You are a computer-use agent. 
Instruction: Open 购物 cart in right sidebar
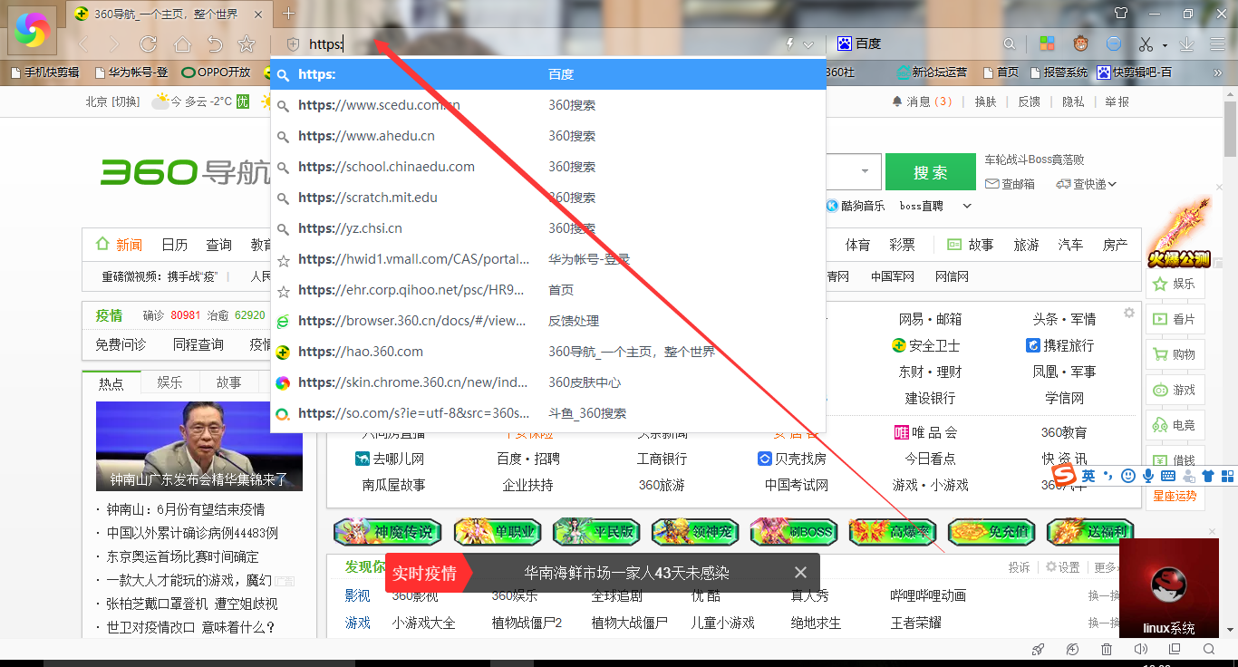1174,354
